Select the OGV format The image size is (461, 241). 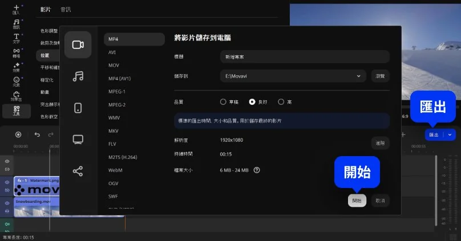[x=113, y=183]
